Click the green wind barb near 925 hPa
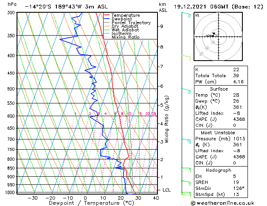 (x=186, y=183)
